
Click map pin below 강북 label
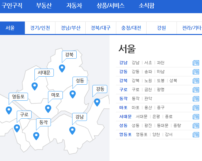point(62,68)
